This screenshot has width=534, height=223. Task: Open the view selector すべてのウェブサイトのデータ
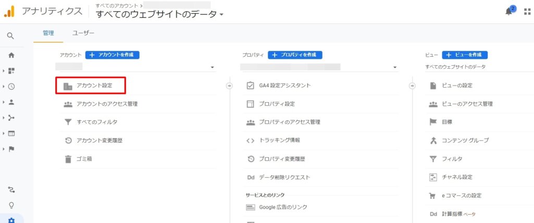tap(455, 67)
